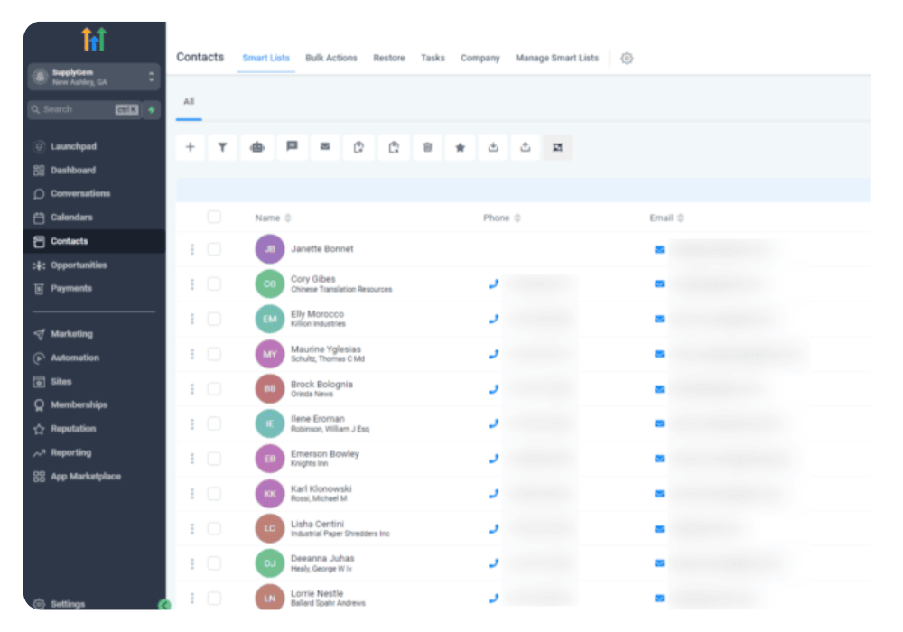Click the phone icon for Cory Gibes
The width and height of the screenshot is (903, 632).
(493, 283)
